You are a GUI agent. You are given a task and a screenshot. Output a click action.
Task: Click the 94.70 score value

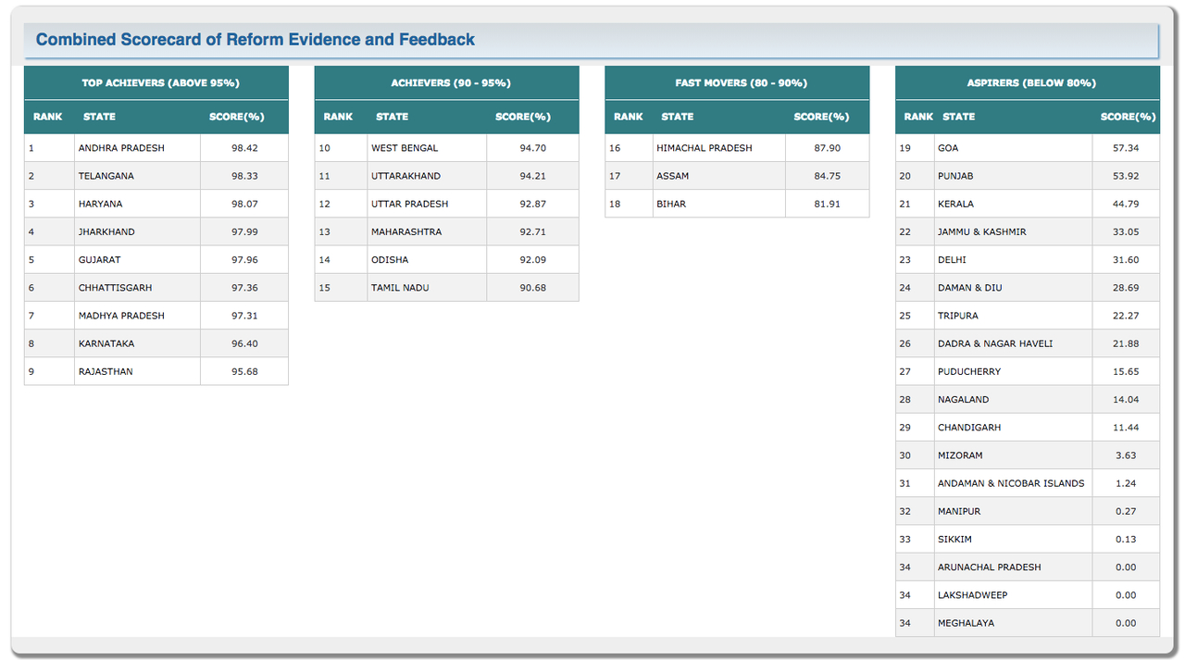point(532,148)
